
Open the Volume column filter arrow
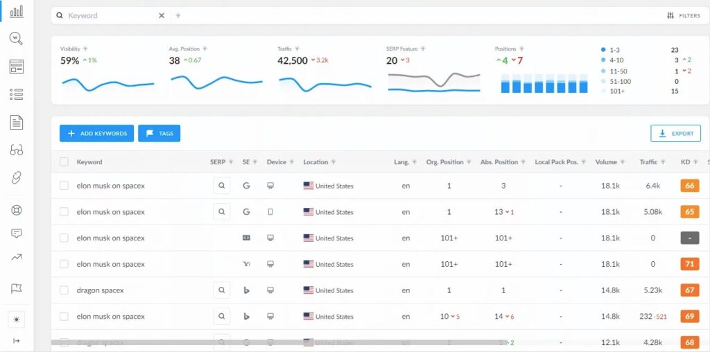(x=623, y=162)
